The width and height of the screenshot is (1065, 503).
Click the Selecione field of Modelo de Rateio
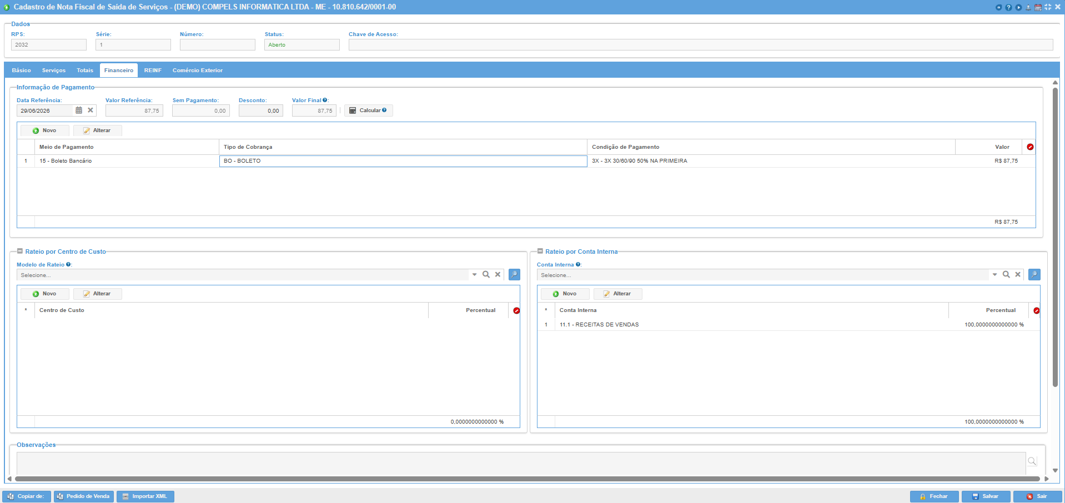coord(243,275)
